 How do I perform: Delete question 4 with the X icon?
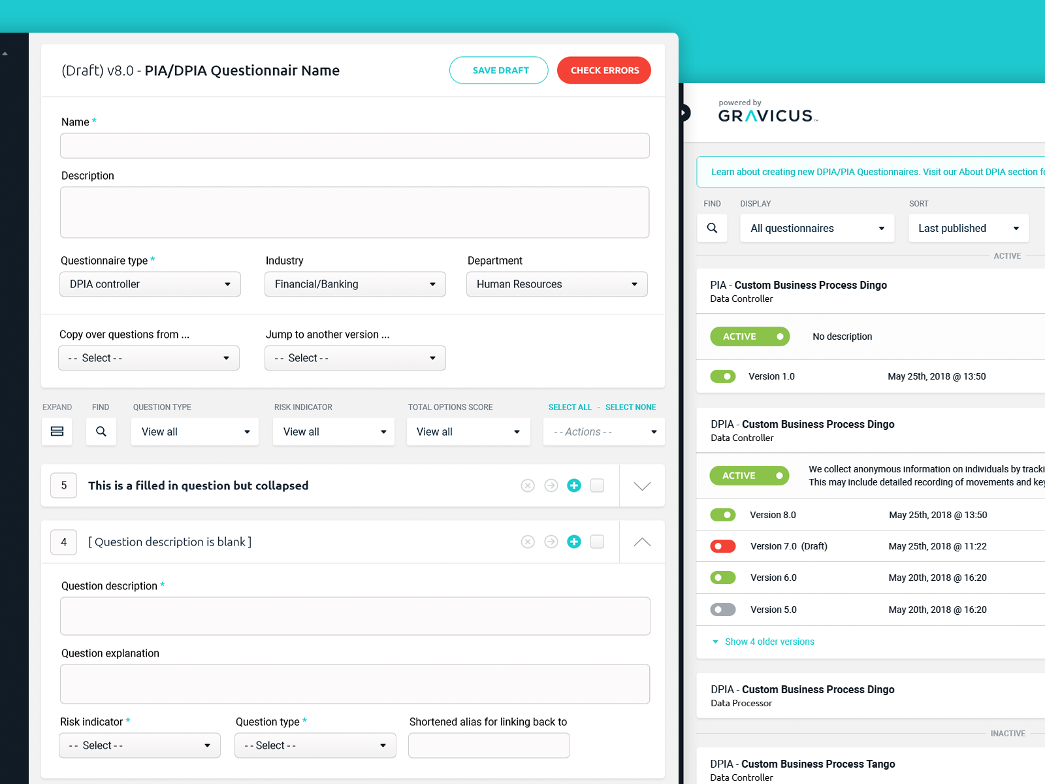[528, 542]
